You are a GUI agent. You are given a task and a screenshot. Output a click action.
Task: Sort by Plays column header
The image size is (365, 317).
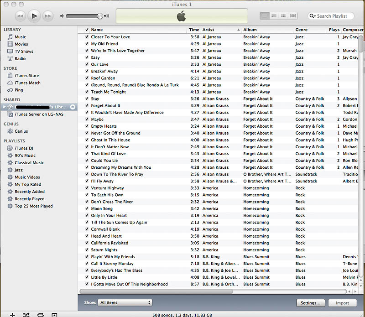click(x=334, y=30)
